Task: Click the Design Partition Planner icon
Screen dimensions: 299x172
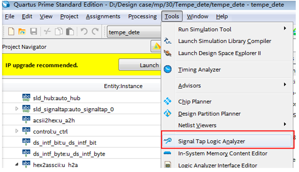Action: coord(167,113)
